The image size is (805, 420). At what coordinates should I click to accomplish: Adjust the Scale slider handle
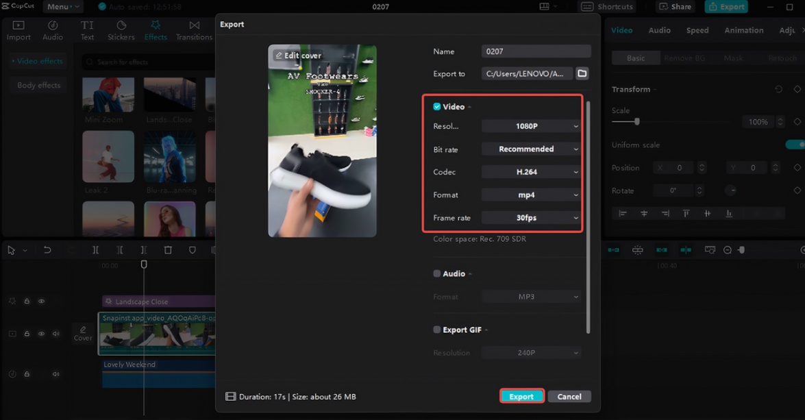[x=637, y=122]
